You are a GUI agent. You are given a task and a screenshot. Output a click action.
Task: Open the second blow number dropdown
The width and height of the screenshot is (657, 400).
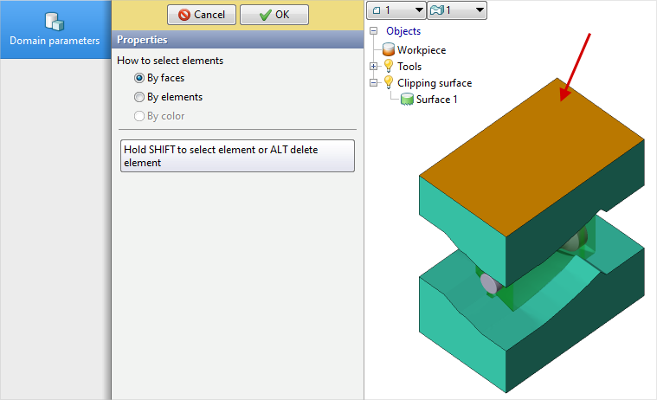coord(457,10)
